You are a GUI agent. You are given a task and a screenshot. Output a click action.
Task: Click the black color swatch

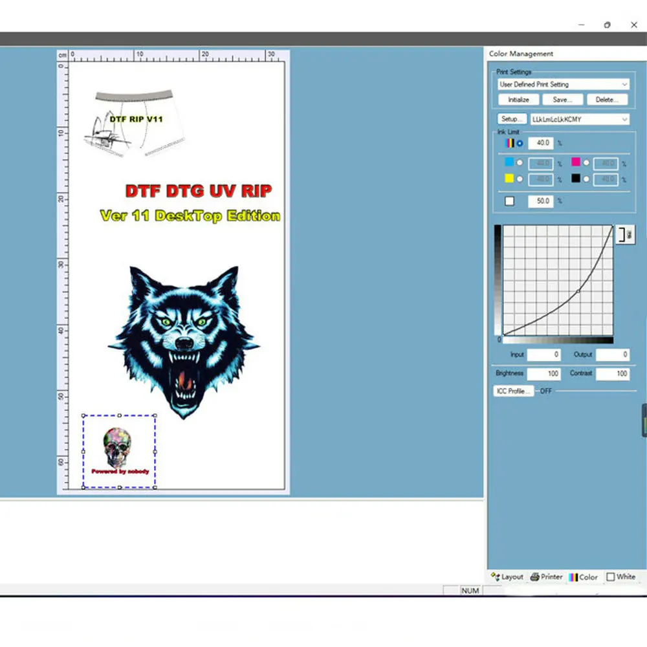click(576, 179)
